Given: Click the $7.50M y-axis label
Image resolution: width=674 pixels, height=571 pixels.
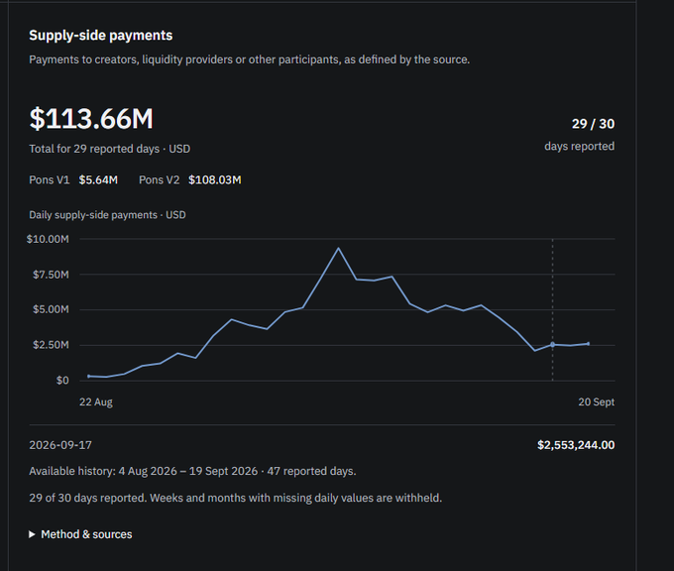Looking at the screenshot, I should pyautogui.click(x=51, y=275).
